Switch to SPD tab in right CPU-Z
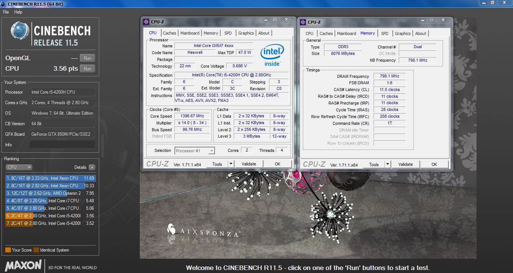 385,33
